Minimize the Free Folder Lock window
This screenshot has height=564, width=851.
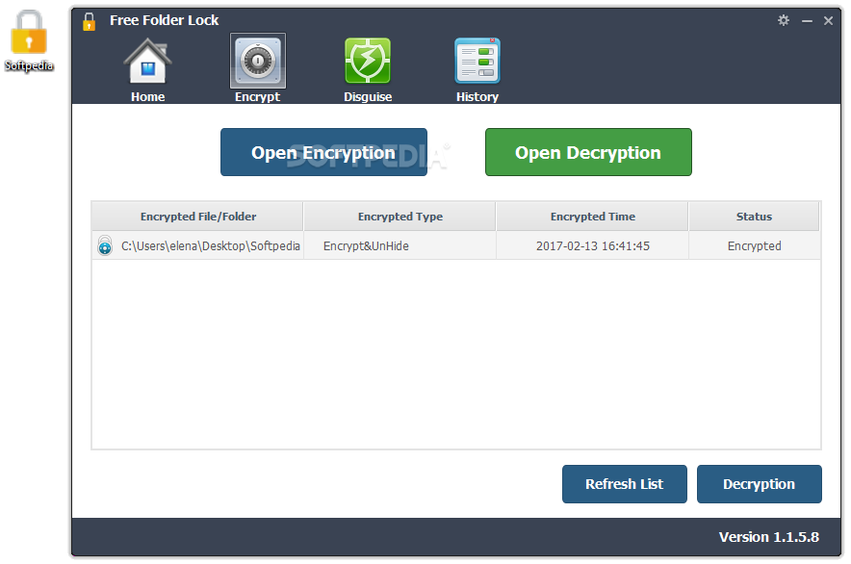pyautogui.click(x=807, y=21)
